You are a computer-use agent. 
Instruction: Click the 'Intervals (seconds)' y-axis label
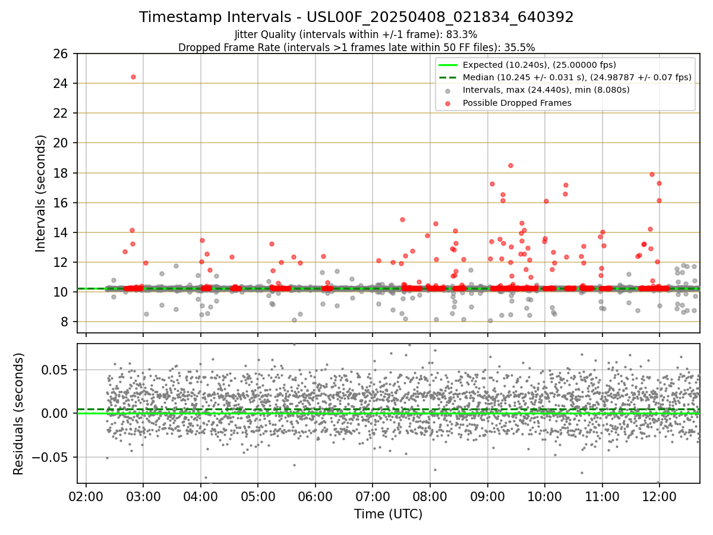click(x=40, y=193)
